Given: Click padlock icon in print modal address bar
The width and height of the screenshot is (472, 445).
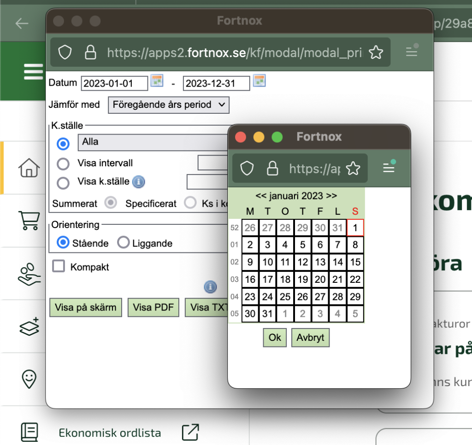Looking at the screenshot, I should (90, 53).
